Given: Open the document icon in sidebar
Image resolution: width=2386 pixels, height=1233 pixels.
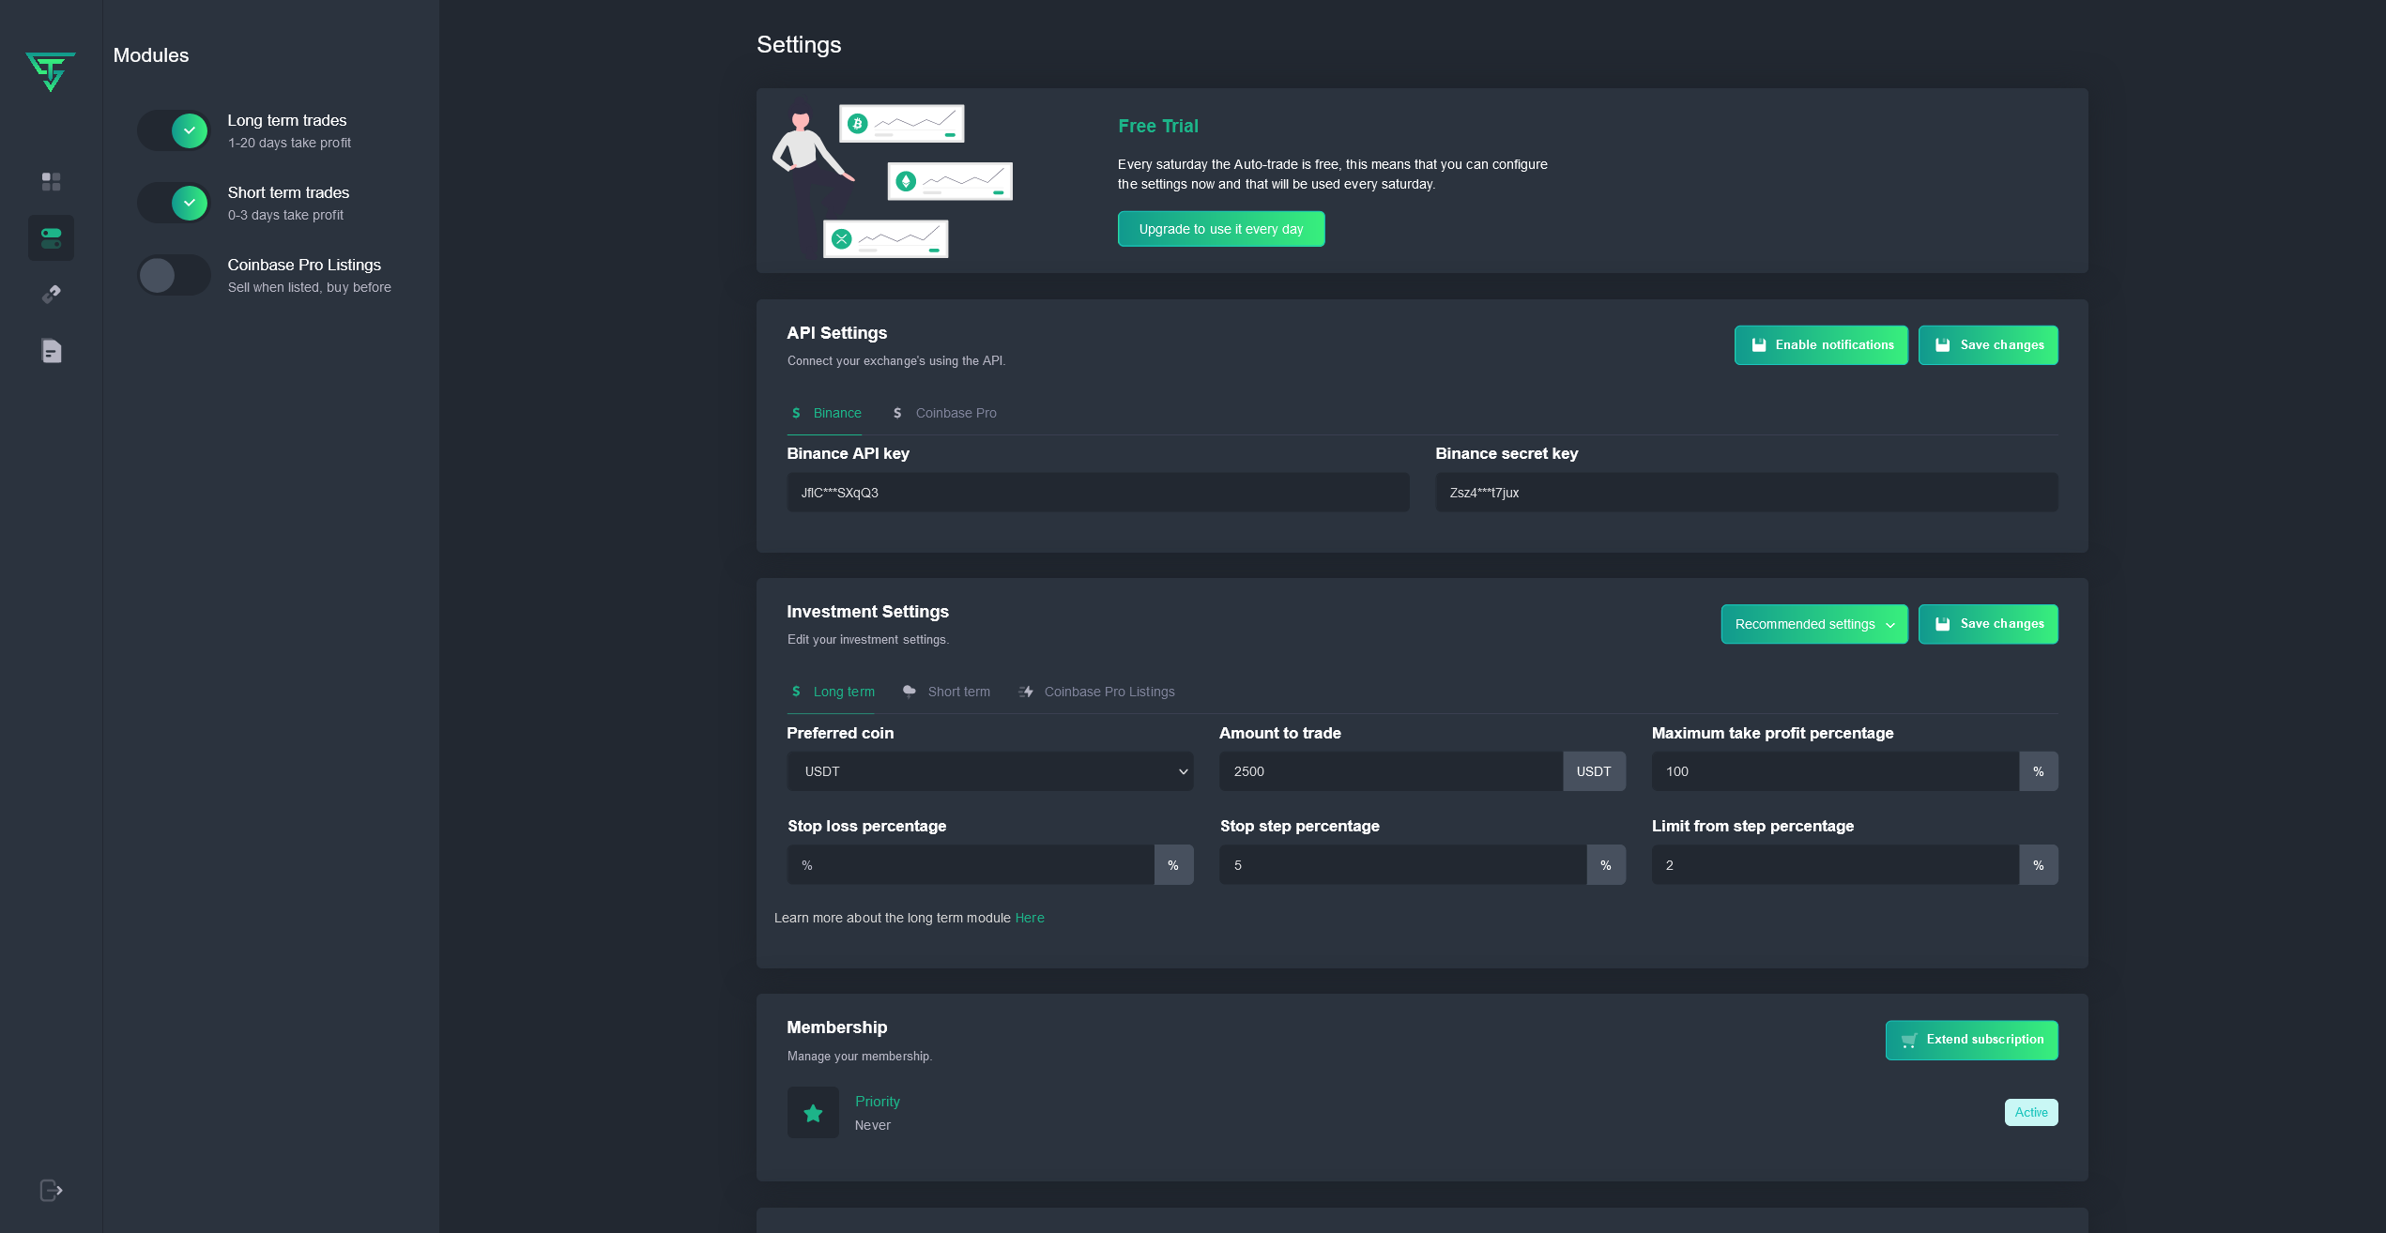Looking at the screenshot, I should 51,351.
